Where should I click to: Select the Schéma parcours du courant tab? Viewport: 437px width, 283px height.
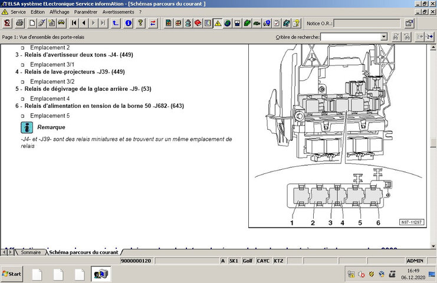[84, 252]
